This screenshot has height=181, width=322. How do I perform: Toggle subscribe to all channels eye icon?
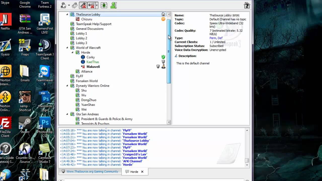point(104,5)
